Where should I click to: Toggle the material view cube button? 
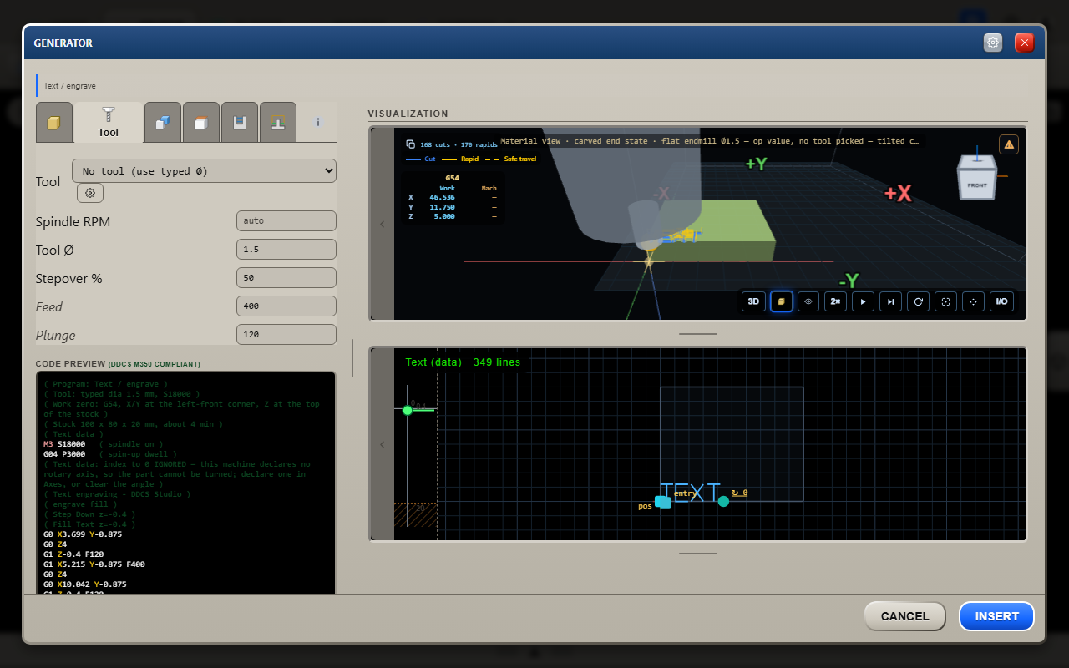[x=781, y=301]
